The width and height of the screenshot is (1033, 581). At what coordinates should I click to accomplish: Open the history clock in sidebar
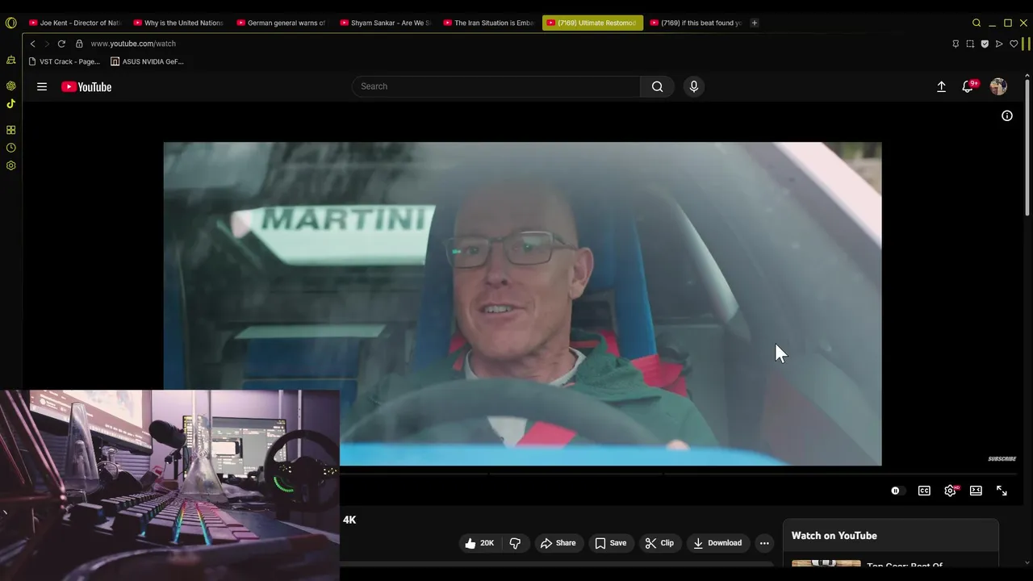10,148
